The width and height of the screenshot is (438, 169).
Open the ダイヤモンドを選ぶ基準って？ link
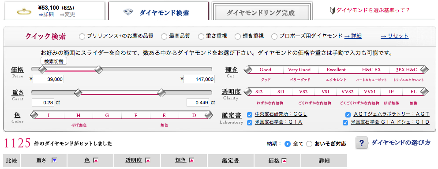click(x=373, y=10)
